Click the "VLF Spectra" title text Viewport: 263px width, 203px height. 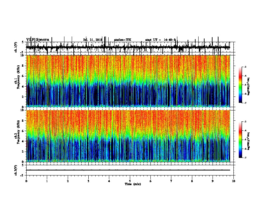pos(38,39)
